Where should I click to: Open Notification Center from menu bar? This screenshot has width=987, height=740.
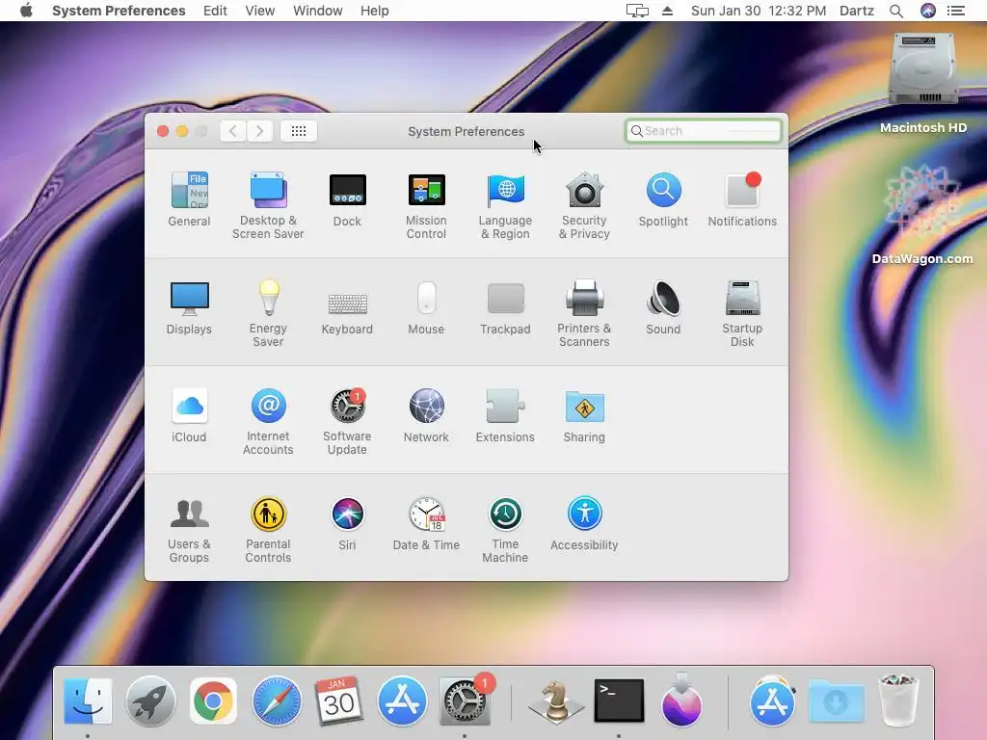(x=956, y=11)
